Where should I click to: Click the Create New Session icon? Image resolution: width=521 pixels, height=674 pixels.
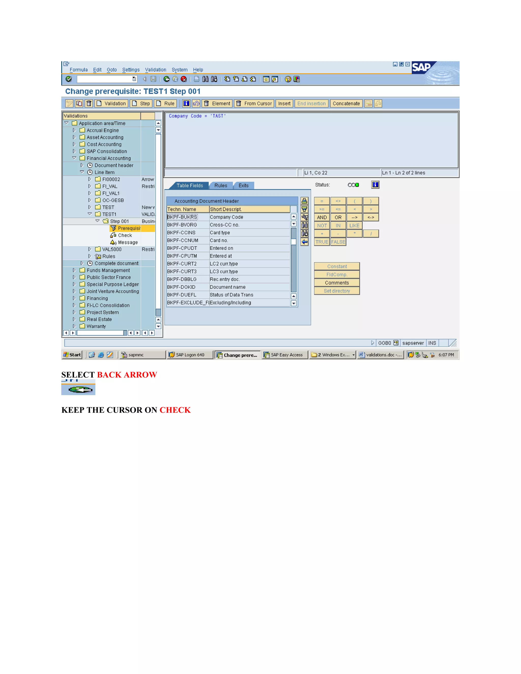coord(266,79)
